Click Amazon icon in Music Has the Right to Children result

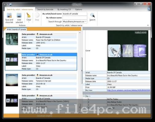coord(37,34)
